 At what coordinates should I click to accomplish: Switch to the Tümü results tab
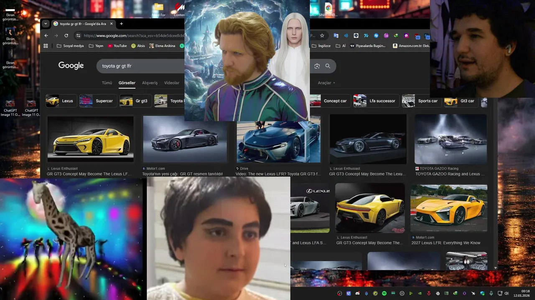pyautogui.click(x=107, y=83)
